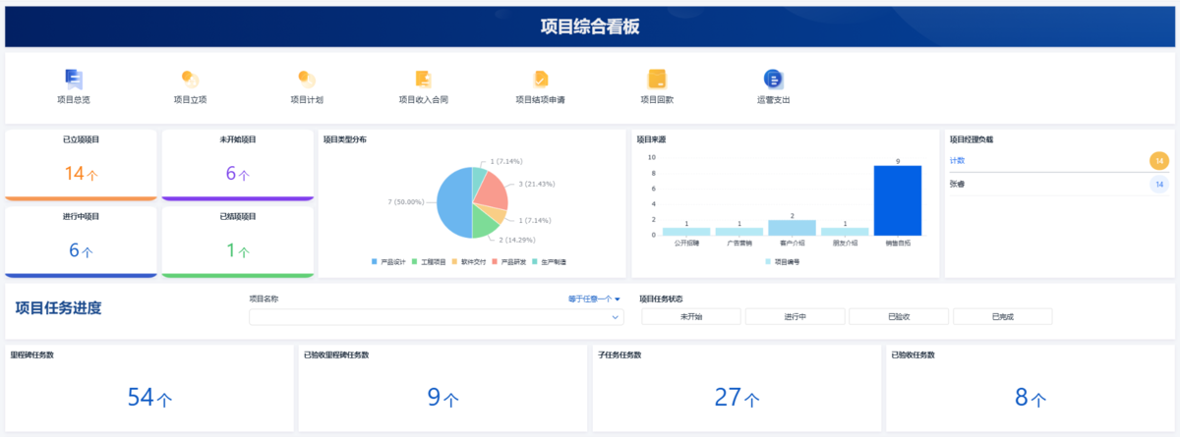Open the 项目总览 icon
This screenshot has height=437, width=1180.
(x=74, y=79)
